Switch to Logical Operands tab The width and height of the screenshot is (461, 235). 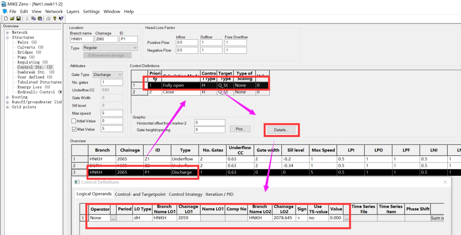tap(94, 194)
